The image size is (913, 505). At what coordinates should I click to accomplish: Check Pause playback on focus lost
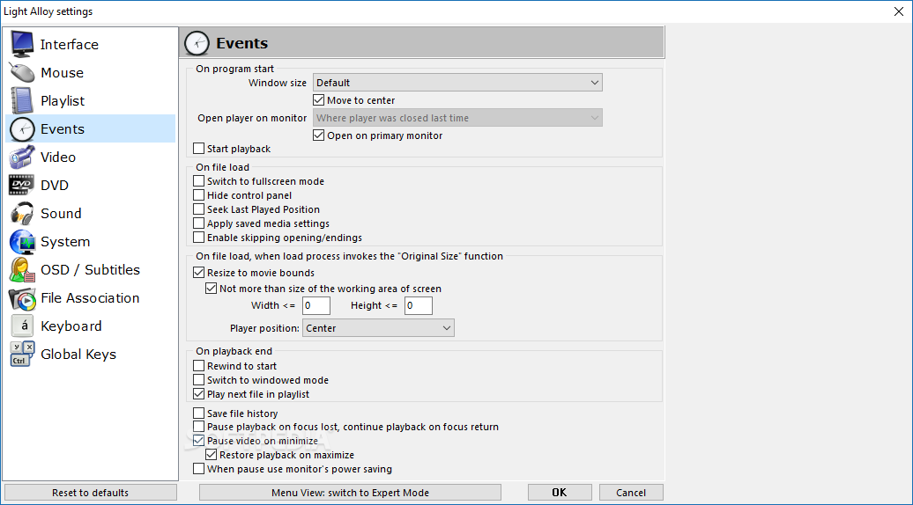click(198, 427)
